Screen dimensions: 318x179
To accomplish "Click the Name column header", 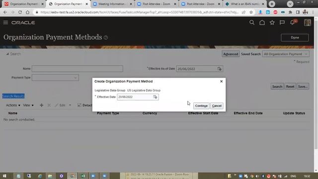I will 13,113.
